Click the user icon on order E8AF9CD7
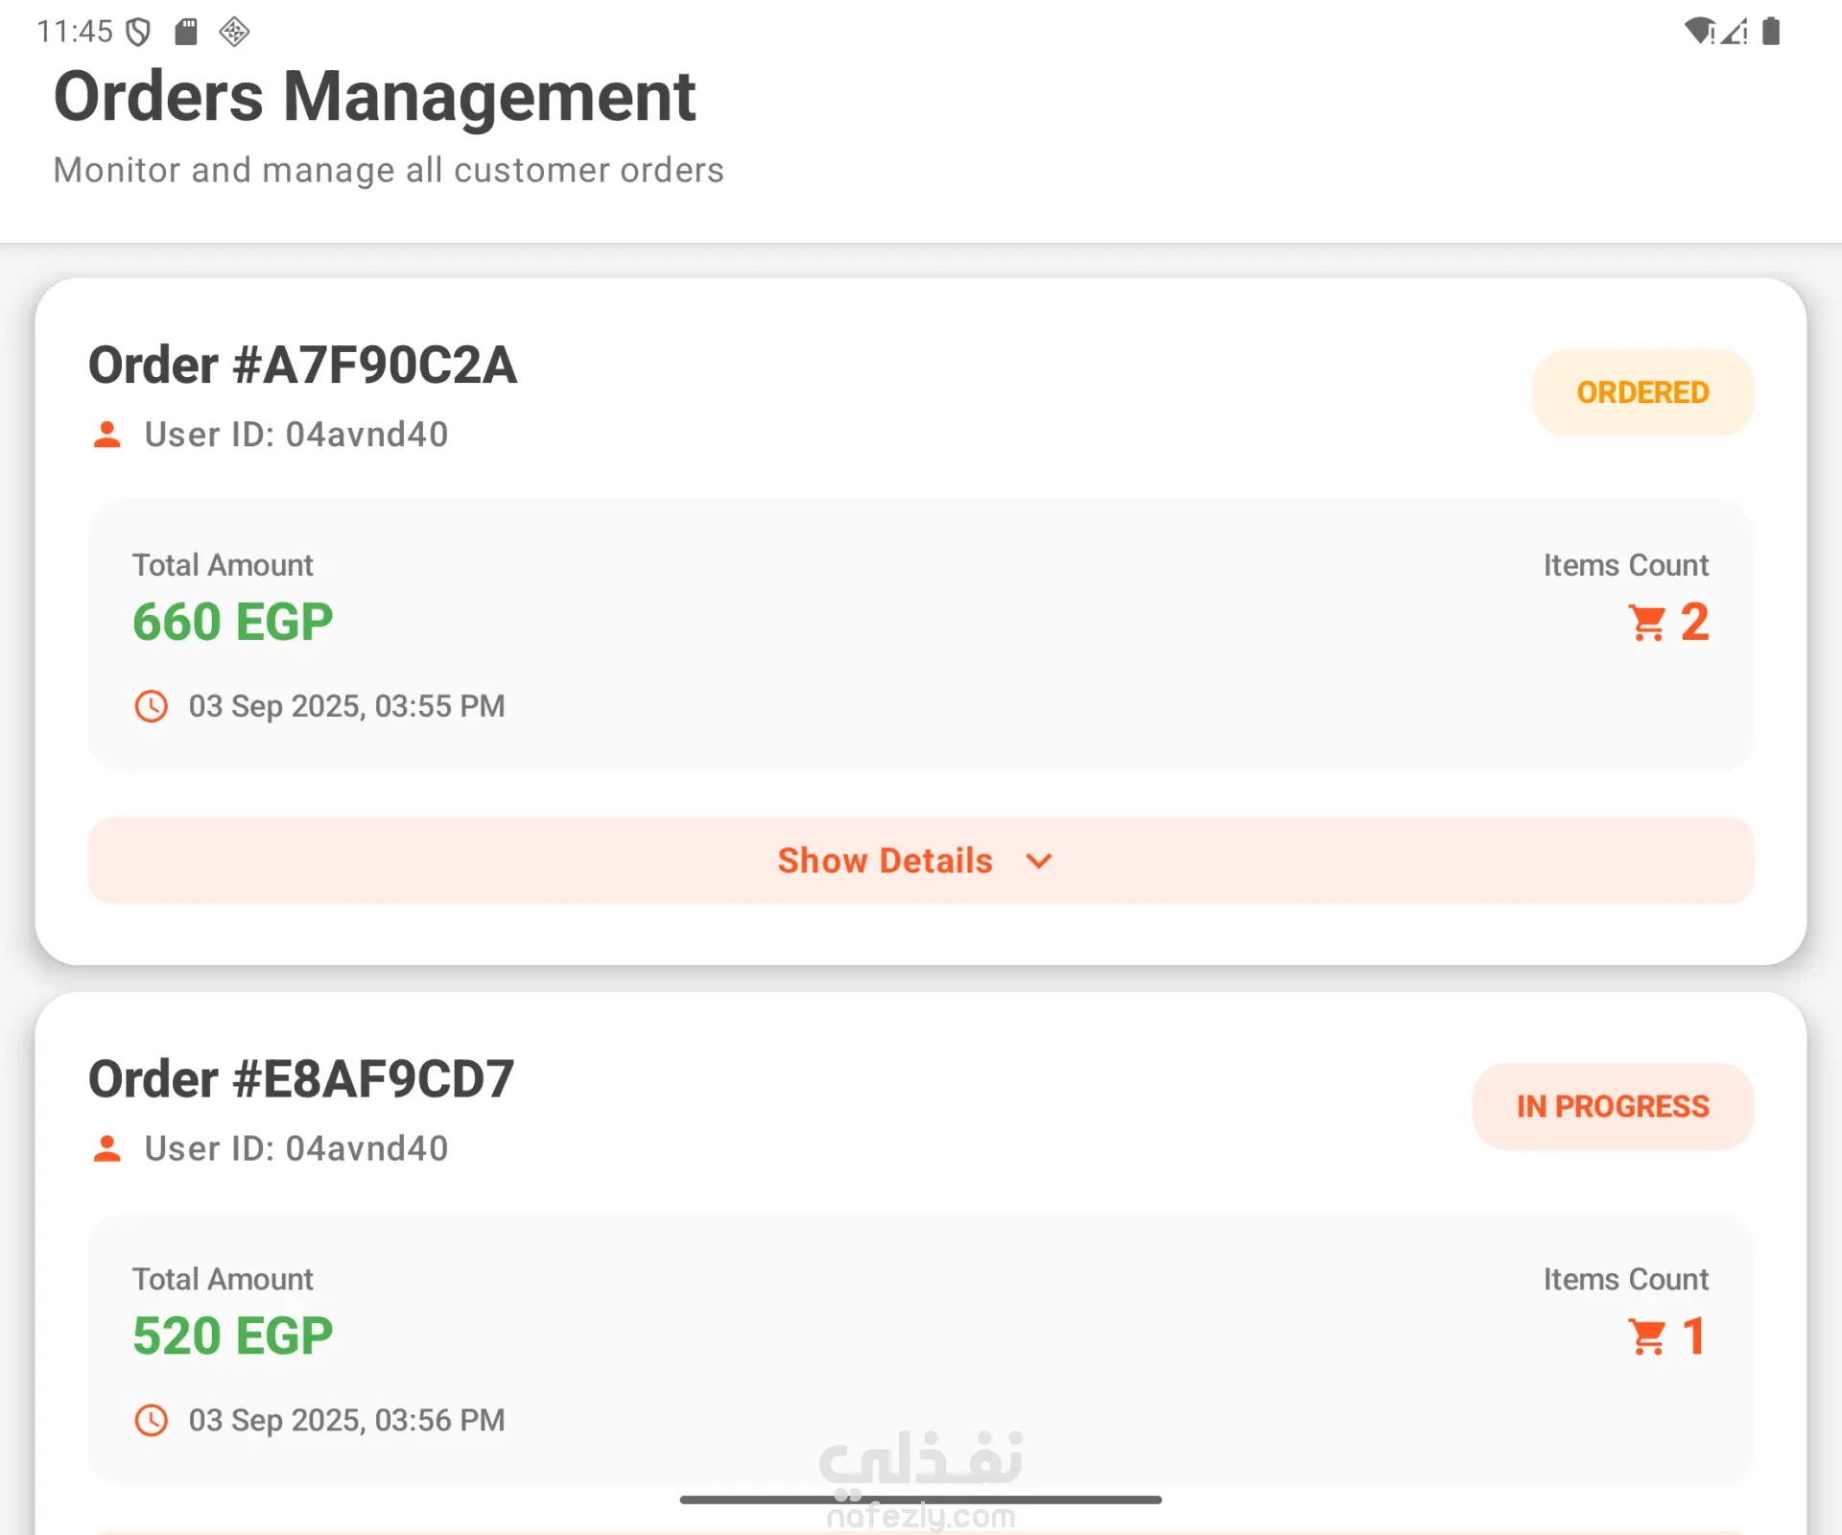 point(107,1148)
